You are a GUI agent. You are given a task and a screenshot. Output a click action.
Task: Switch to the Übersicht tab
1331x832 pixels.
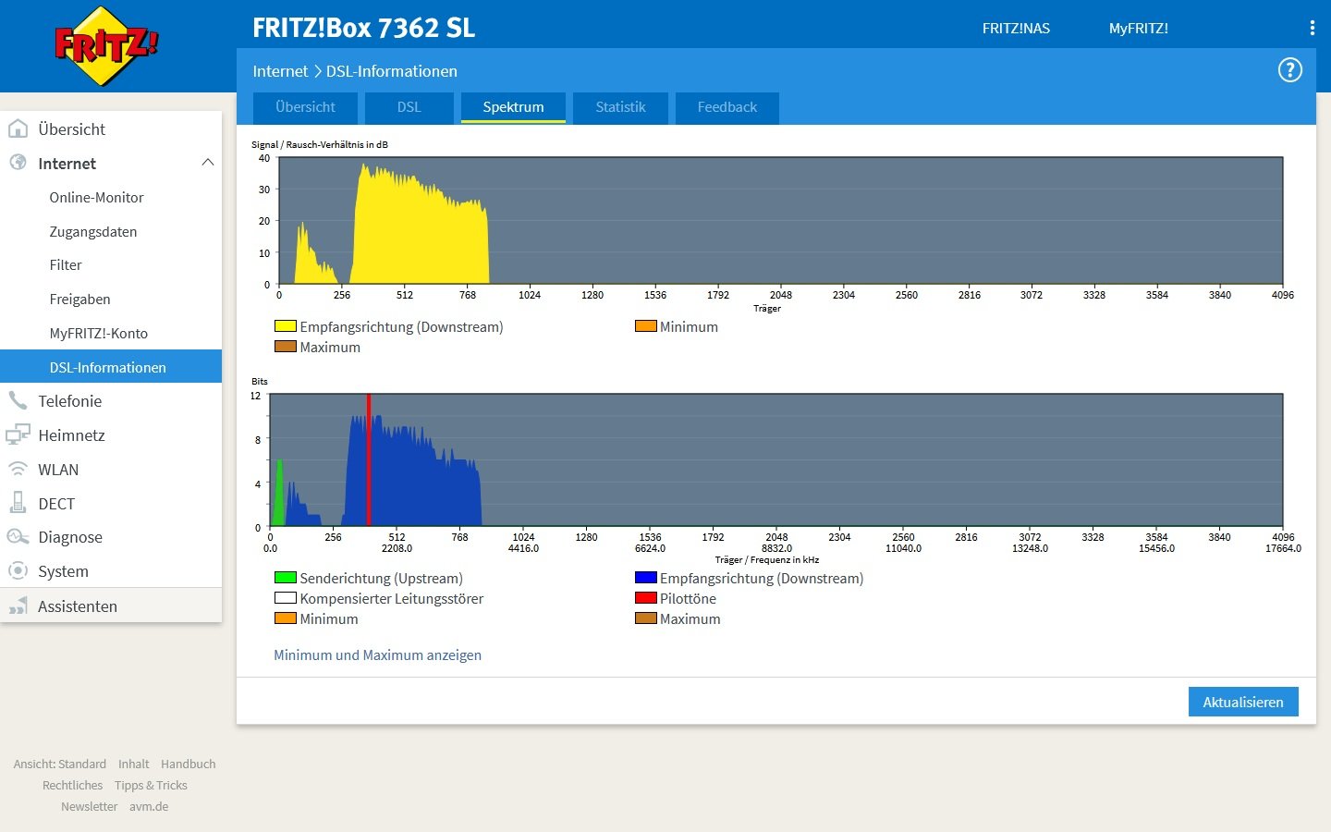tap(305, 107)
